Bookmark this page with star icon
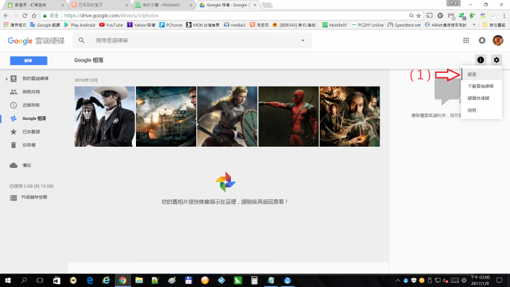Viewport: 510px width, 287px height. coord(419,16)
